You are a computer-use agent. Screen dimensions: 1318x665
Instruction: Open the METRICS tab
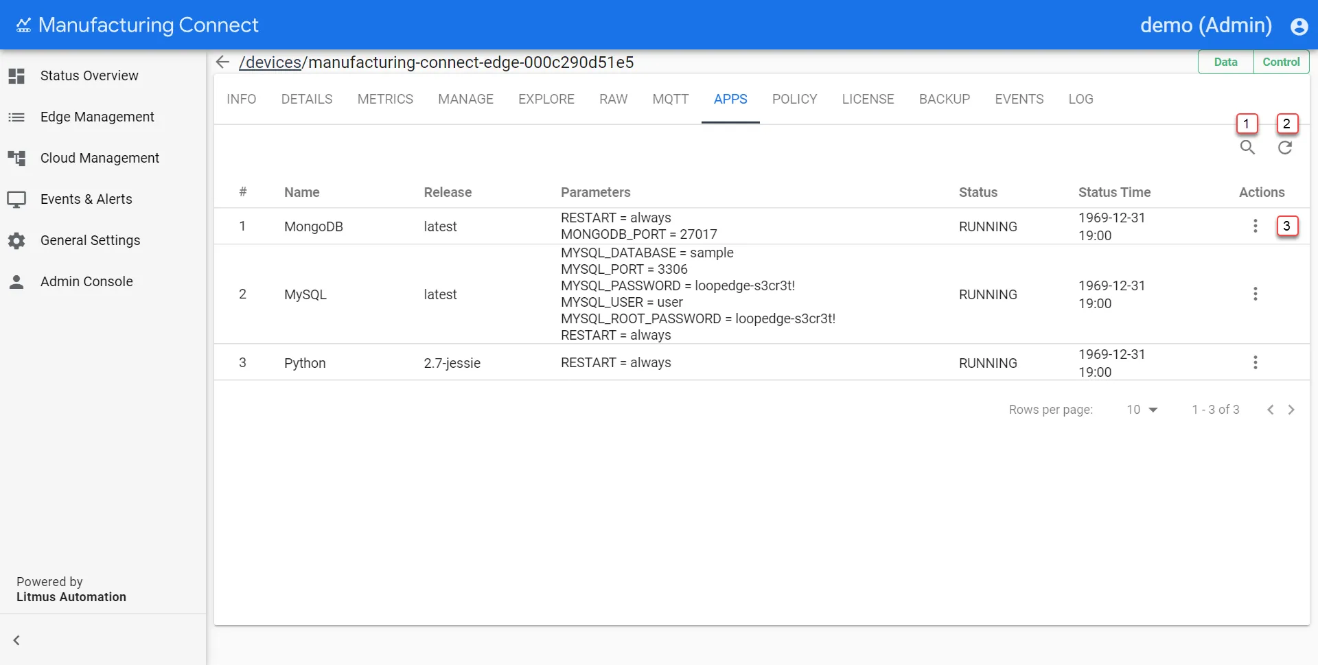[x=385, y=100]
